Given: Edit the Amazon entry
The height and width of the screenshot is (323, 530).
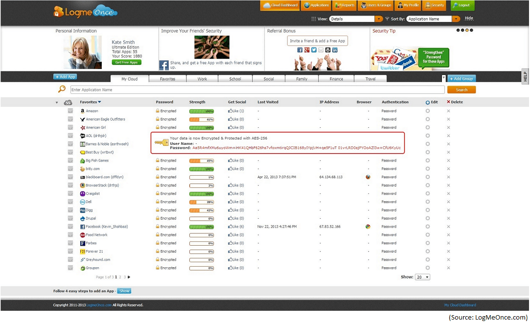Looking at the screenshot, I should coord(428,111).
